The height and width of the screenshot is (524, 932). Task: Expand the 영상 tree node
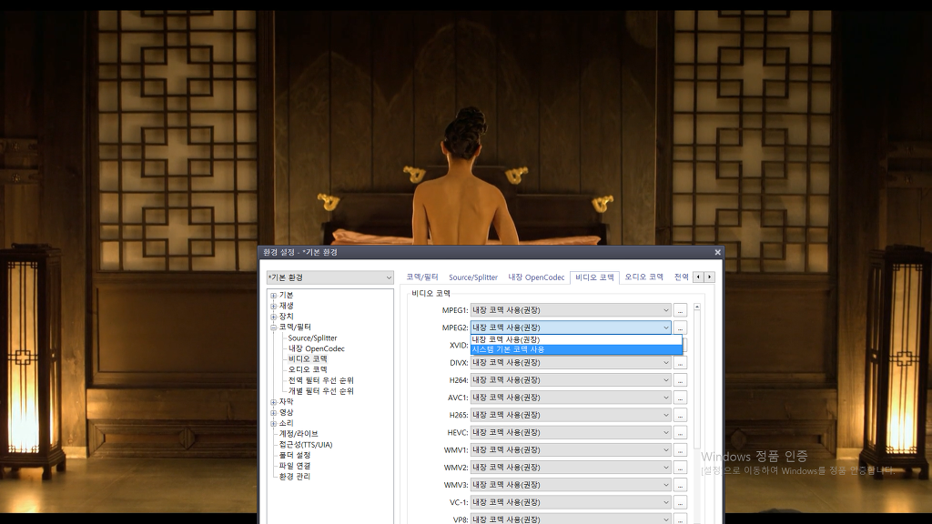point(273,413)
